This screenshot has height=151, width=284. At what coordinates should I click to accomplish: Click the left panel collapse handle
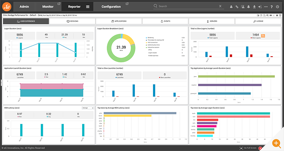click(1, 83)
